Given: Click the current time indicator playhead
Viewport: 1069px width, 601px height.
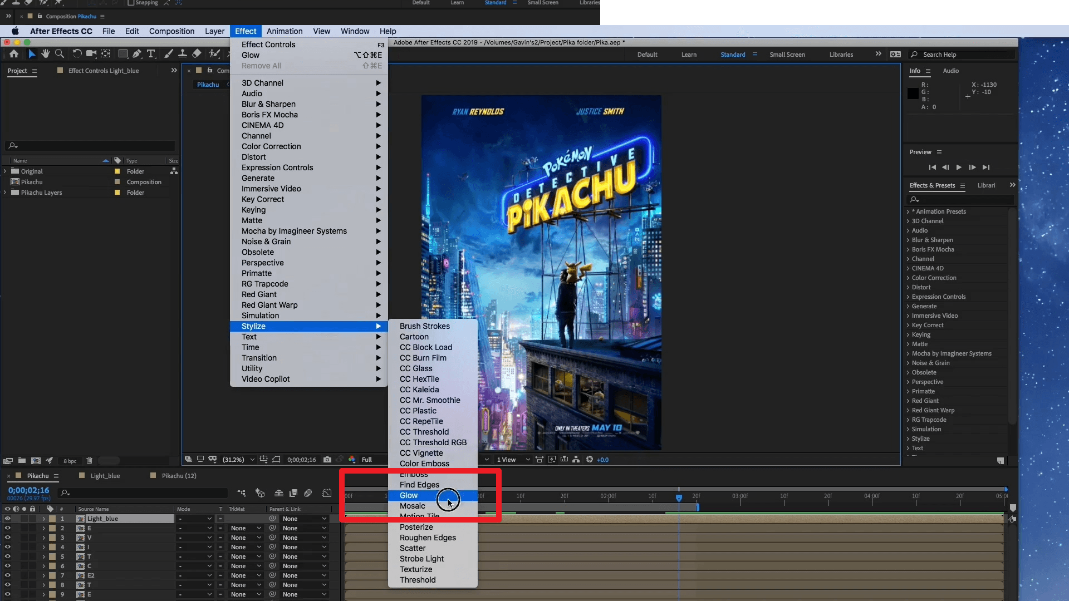Looking at the screenshot, I should click(679, 497).
